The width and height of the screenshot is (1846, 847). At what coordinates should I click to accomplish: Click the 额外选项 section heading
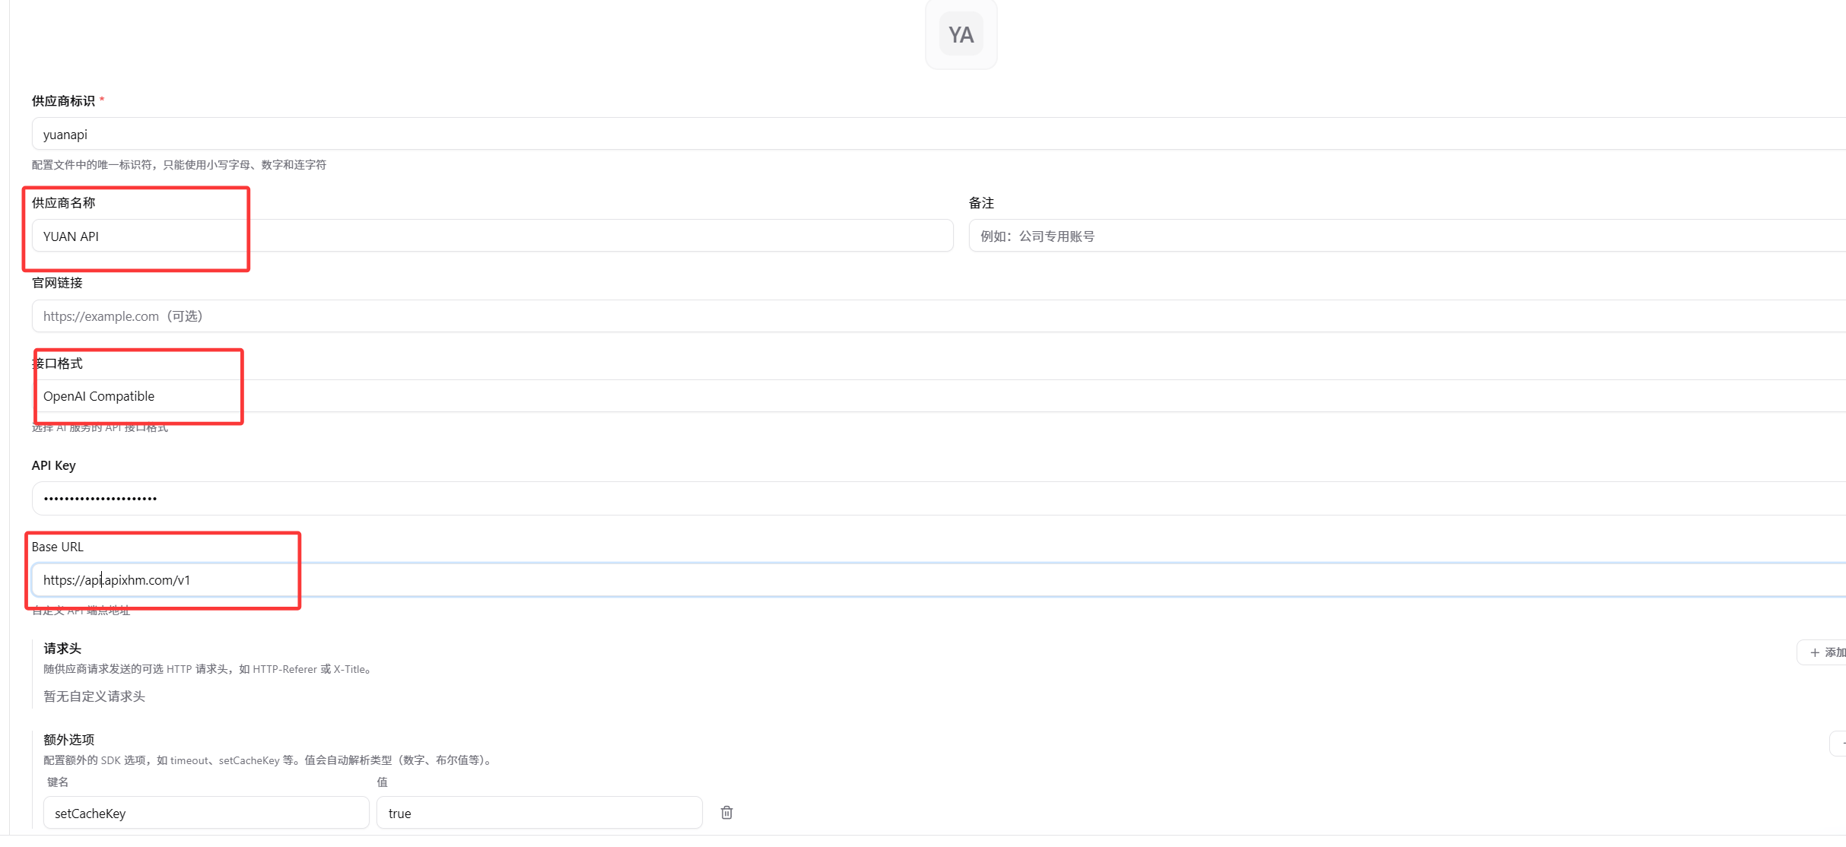[68, 740]
